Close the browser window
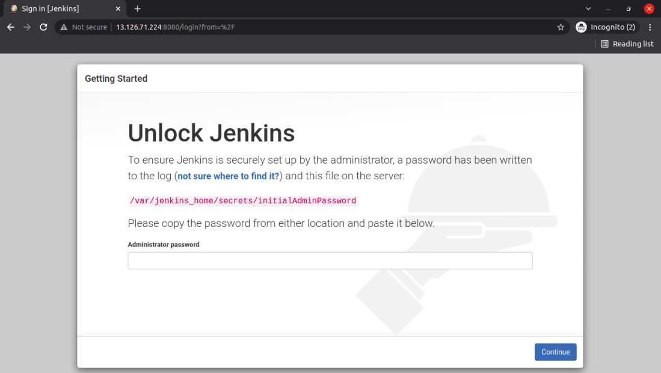 (x=649, y=9)
